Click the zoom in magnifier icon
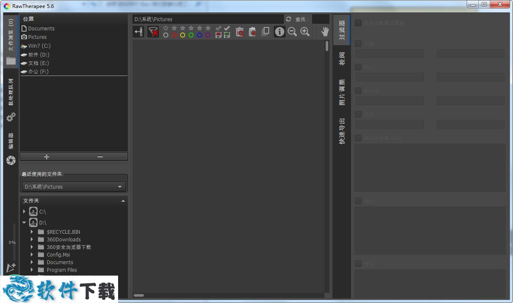The image size is (513, 303). click(305, 32)
